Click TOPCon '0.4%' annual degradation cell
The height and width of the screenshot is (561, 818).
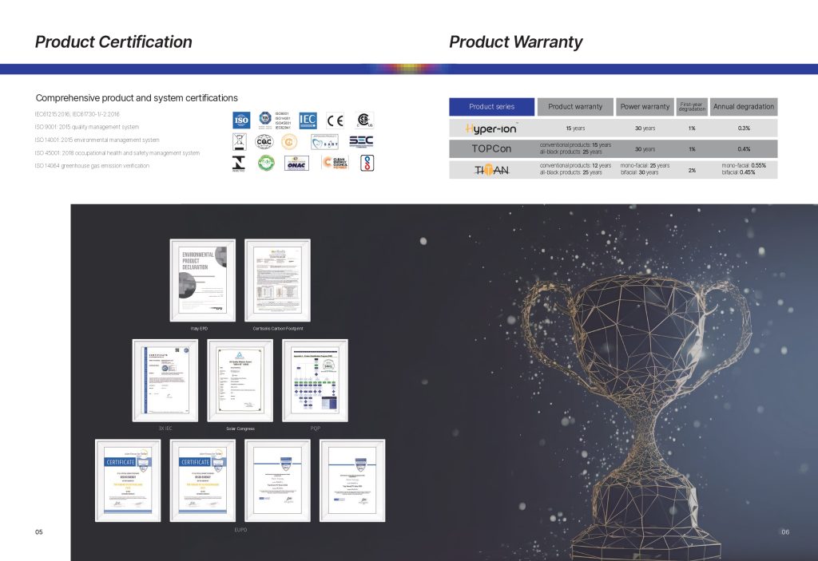[744, 149]
